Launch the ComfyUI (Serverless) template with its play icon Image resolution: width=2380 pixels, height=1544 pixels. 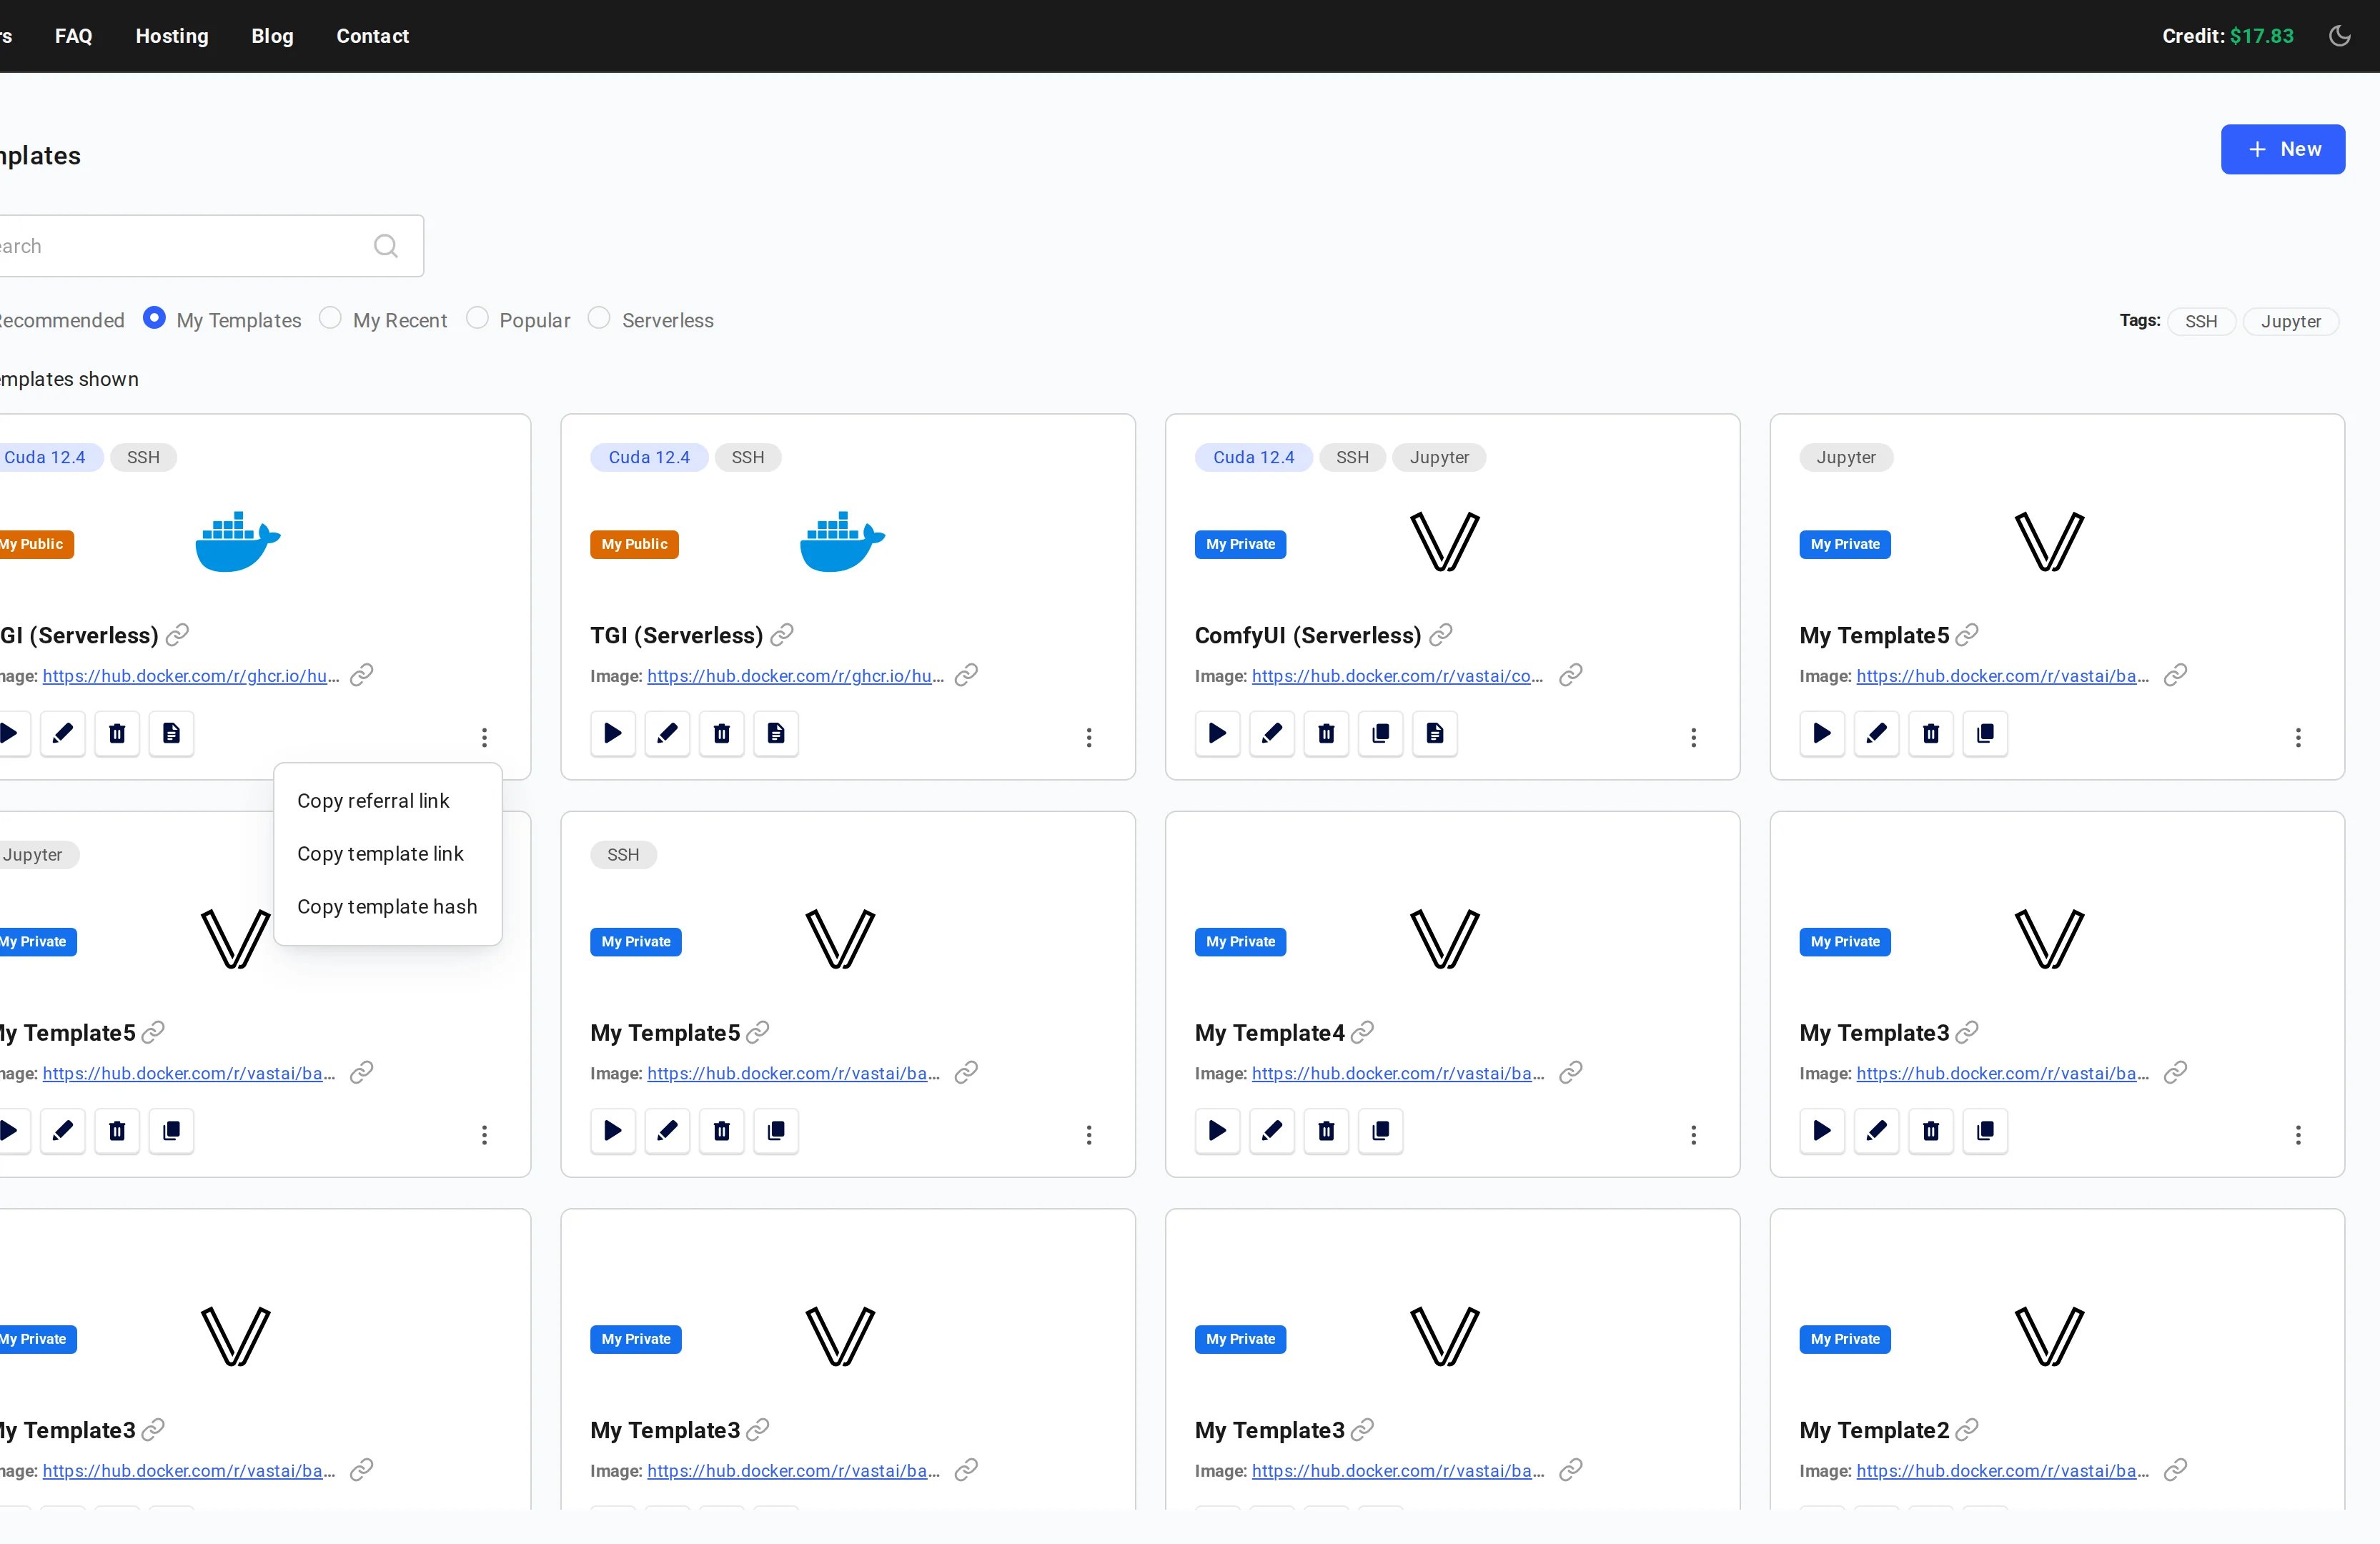click(1217, 733)
